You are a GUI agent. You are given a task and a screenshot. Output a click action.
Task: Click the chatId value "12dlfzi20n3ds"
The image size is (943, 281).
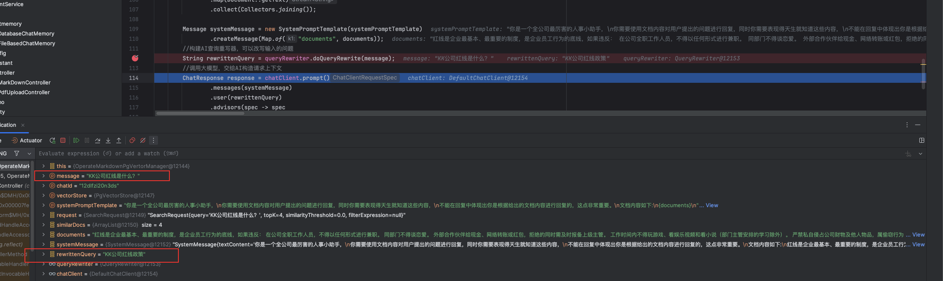99,186
